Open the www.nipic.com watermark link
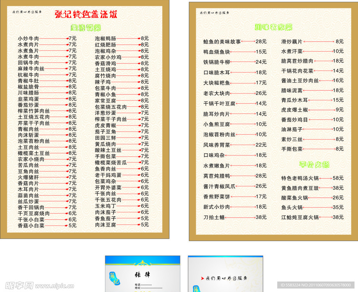This screenshot has width=358, height=292. [55, 286]
